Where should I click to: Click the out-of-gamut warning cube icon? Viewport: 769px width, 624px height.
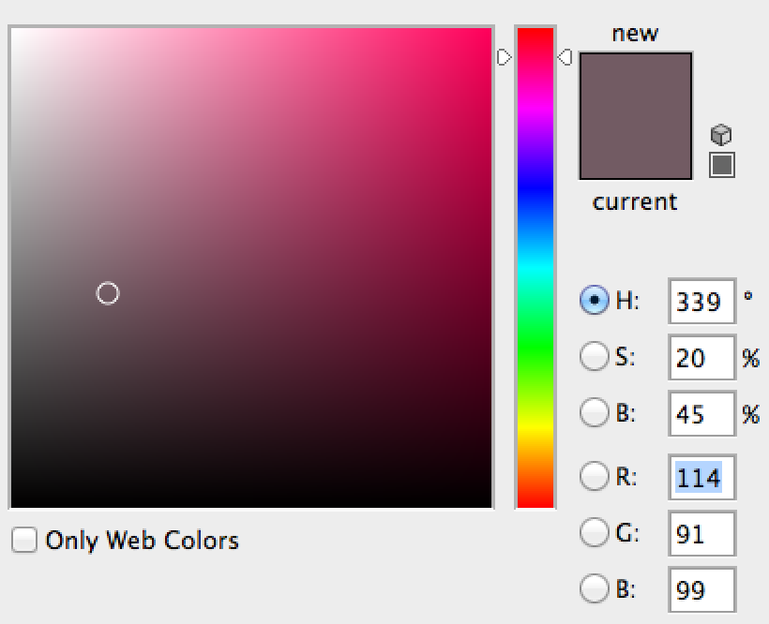(721, 134)
